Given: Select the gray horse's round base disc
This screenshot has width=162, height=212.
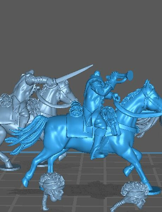Looking at the screenshot, I should tap(10, 167).
